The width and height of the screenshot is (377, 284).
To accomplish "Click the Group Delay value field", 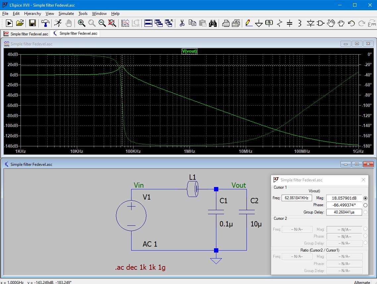I will click(x=344, y=212).
